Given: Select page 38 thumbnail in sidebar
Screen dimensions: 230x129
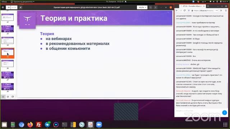Looking at the screenshot, I should tap(8, 87).
